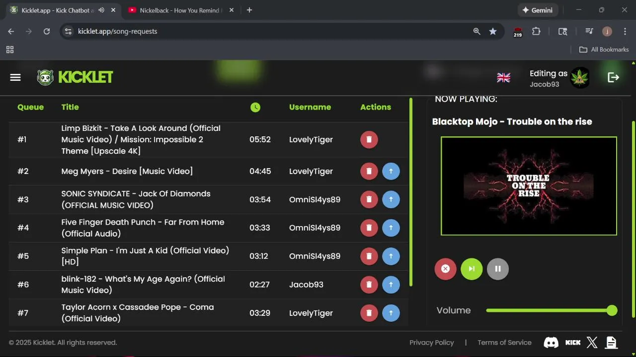Screen dimensions: 636x357
Task: Skip to next song
Action: coord(472,269)
